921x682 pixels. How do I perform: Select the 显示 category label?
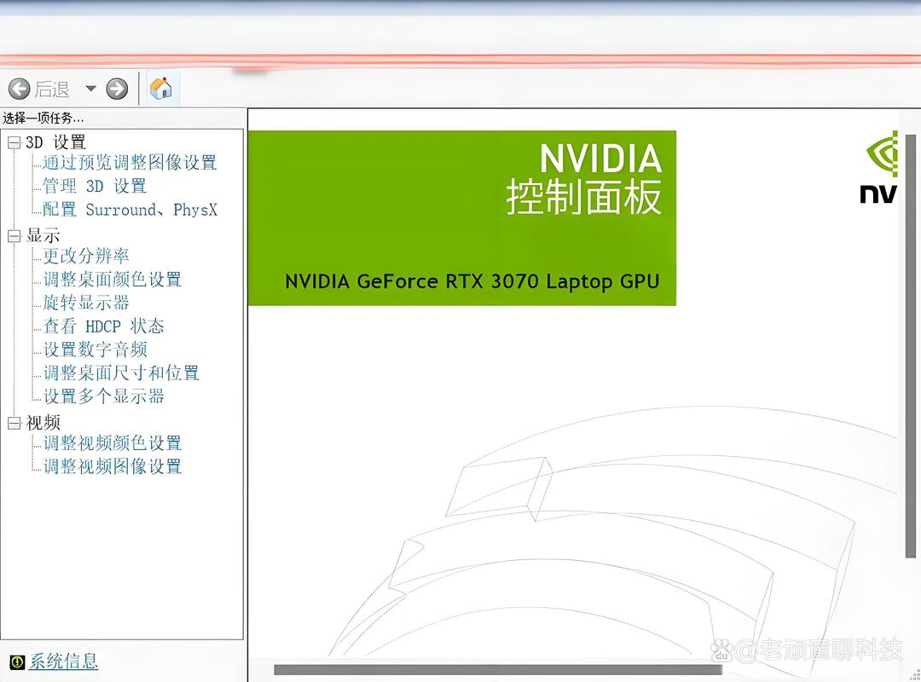pyautogui.click(x=43, y=235)
